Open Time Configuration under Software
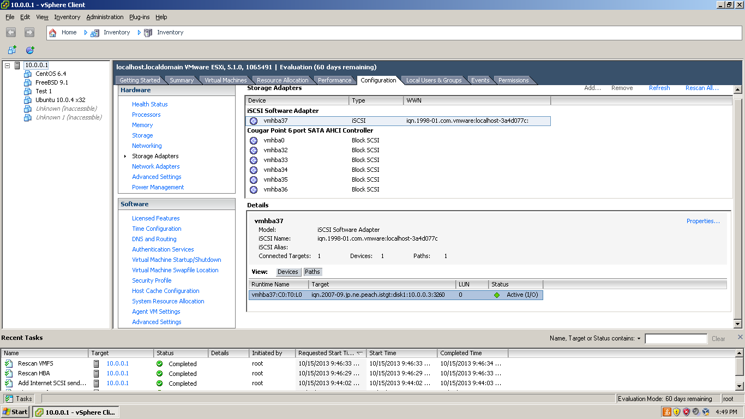This screenshot has width=745, height=419. coord(157,229)
